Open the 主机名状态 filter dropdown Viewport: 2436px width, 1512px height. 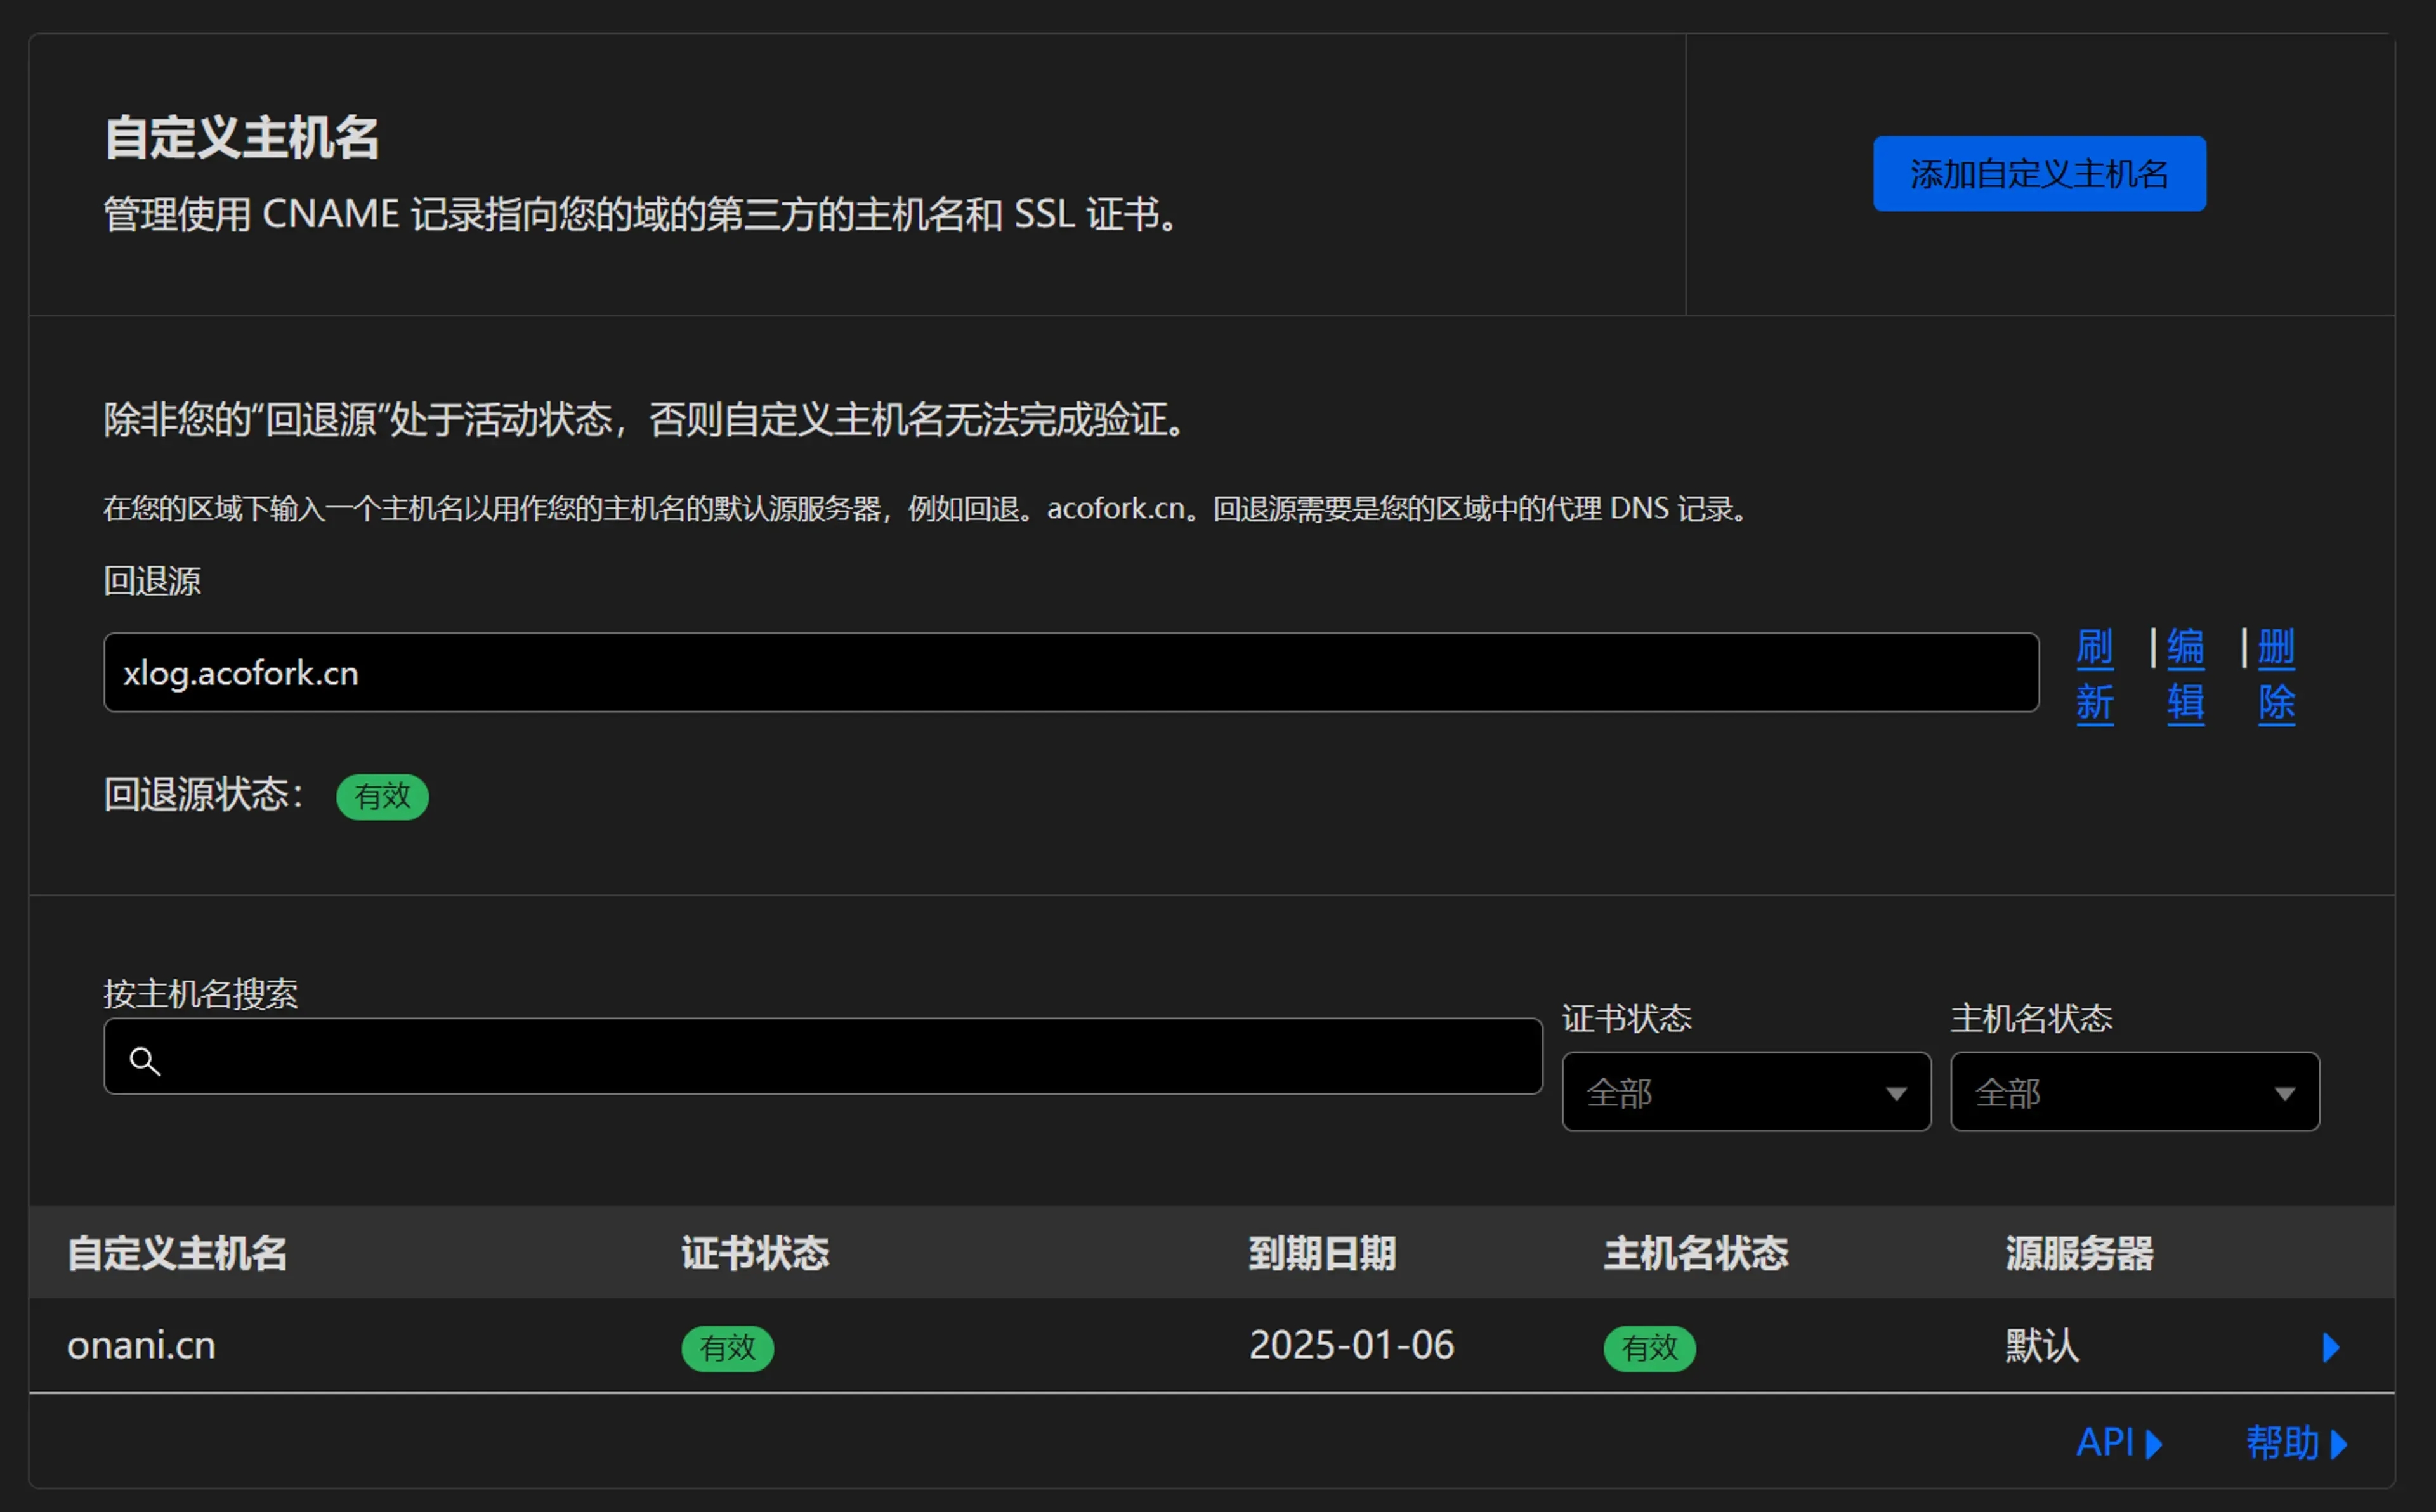click(x=2134, y=1092)
